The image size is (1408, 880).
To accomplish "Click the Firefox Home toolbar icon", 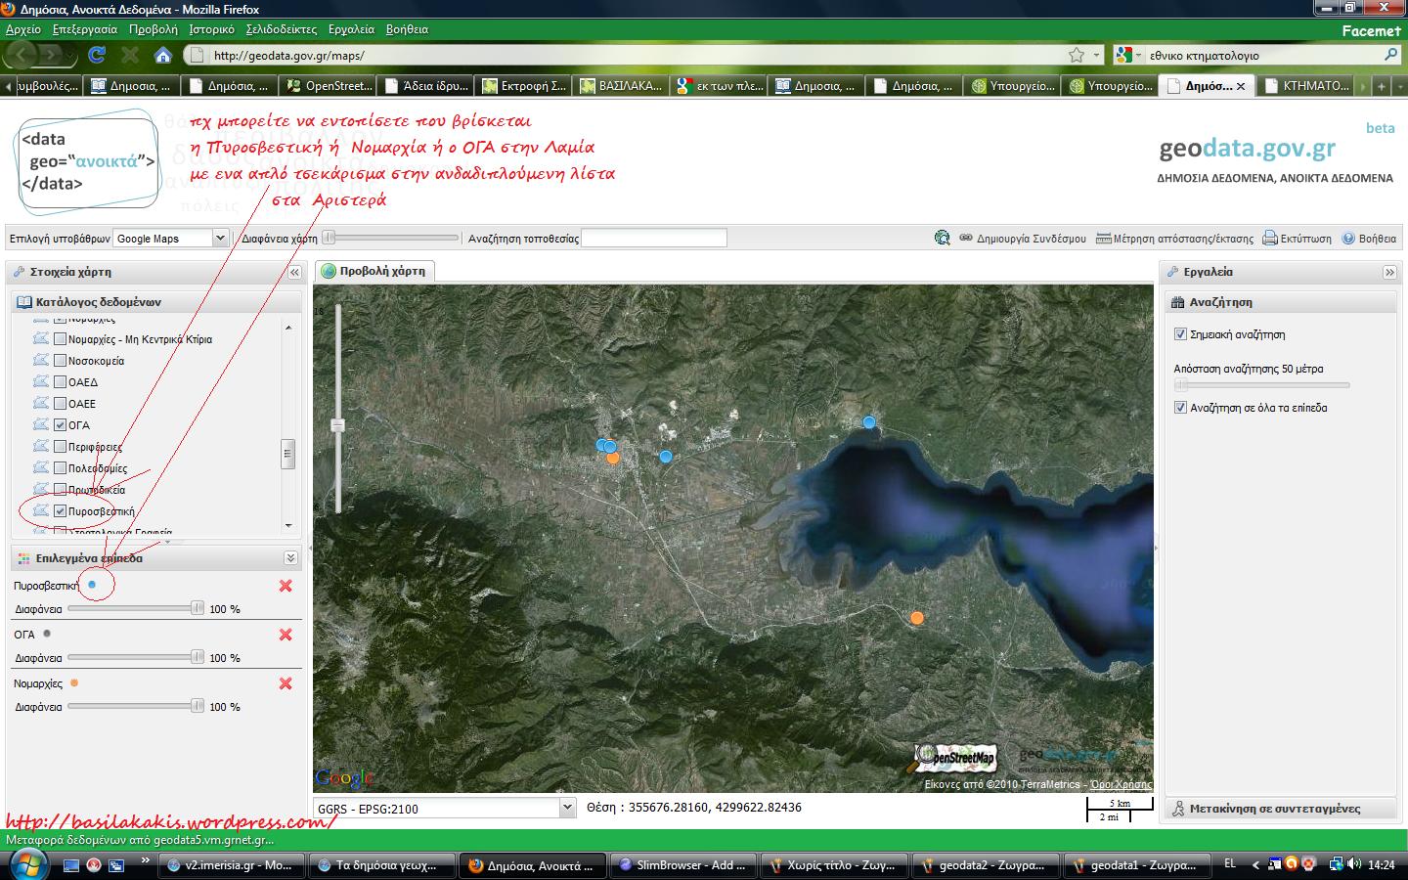I will 163,55.
